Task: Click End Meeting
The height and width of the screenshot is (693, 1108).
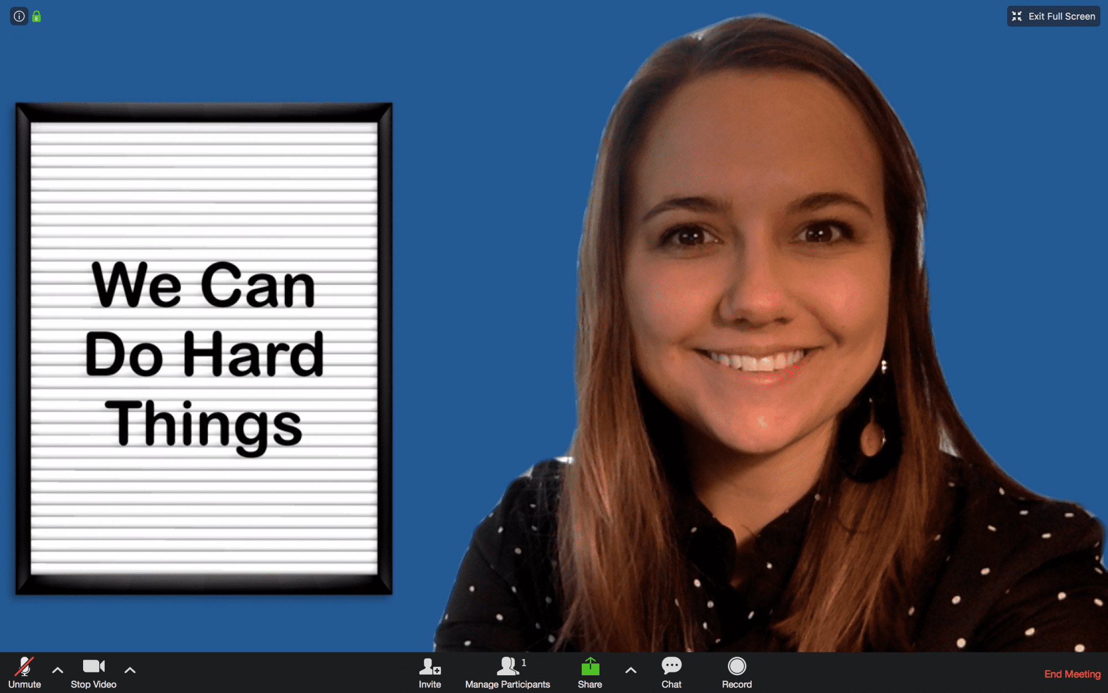Action: point(1073,674)
